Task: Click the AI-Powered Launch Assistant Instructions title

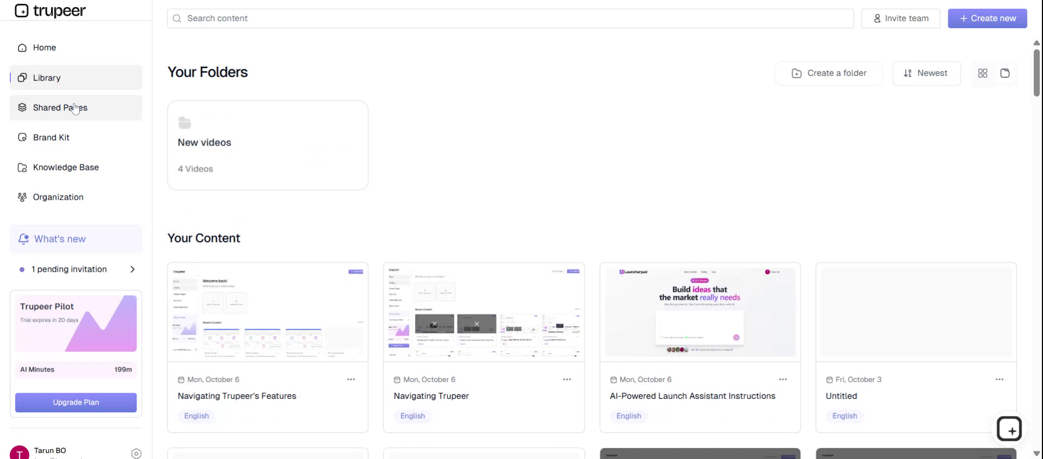Action: tap(693, 396)
